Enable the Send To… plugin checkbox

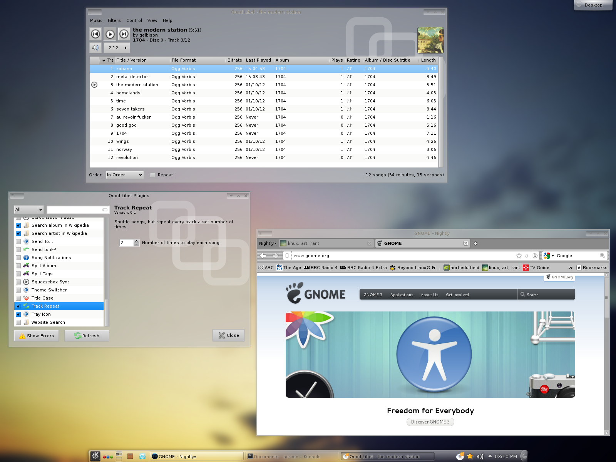click(x=18, y=241)
